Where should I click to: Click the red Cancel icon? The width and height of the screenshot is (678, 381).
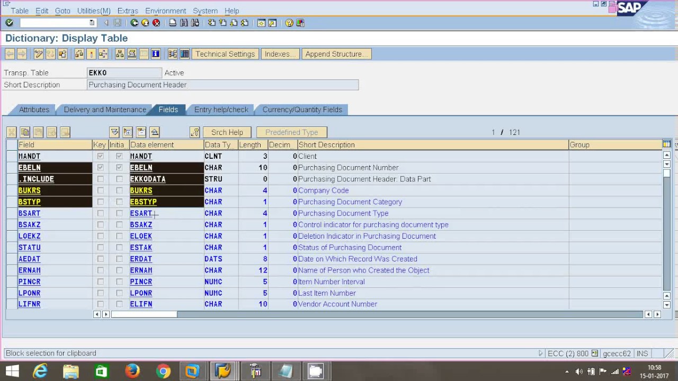(156, 23)
